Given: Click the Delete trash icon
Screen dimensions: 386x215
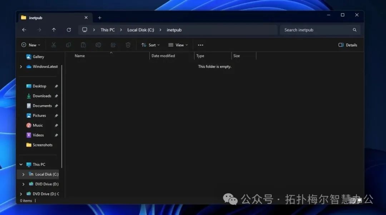Looking at the screenshot, I should pyautogui.click(x=128, y=45).
